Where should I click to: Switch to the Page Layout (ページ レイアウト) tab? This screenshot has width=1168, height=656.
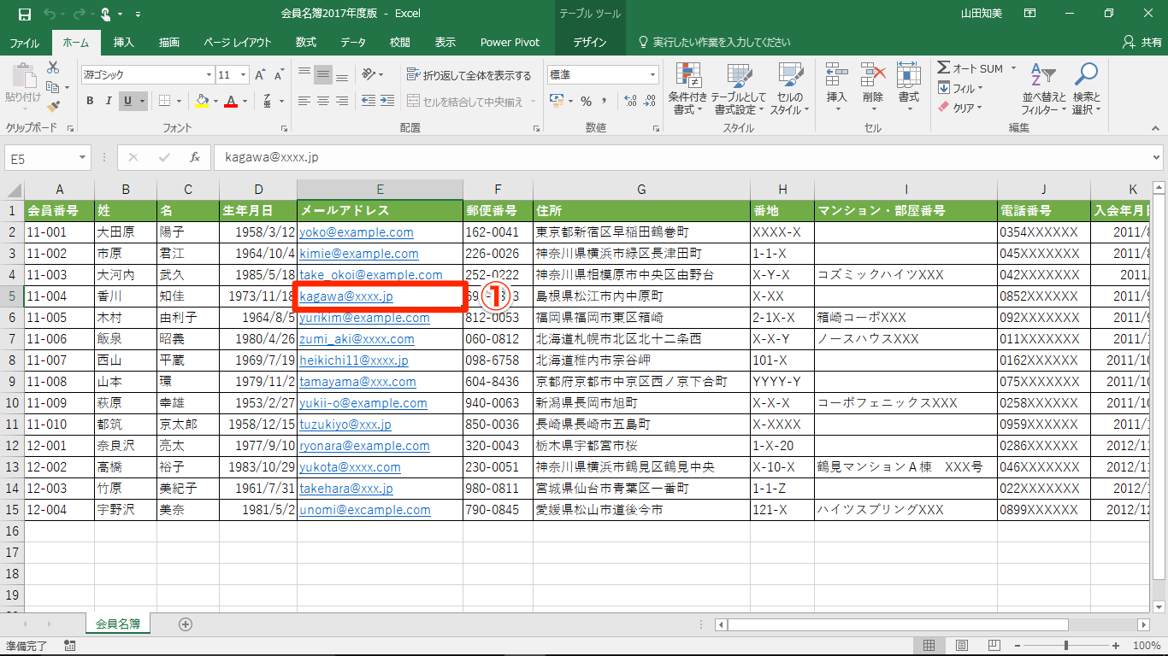pos(238,42)
